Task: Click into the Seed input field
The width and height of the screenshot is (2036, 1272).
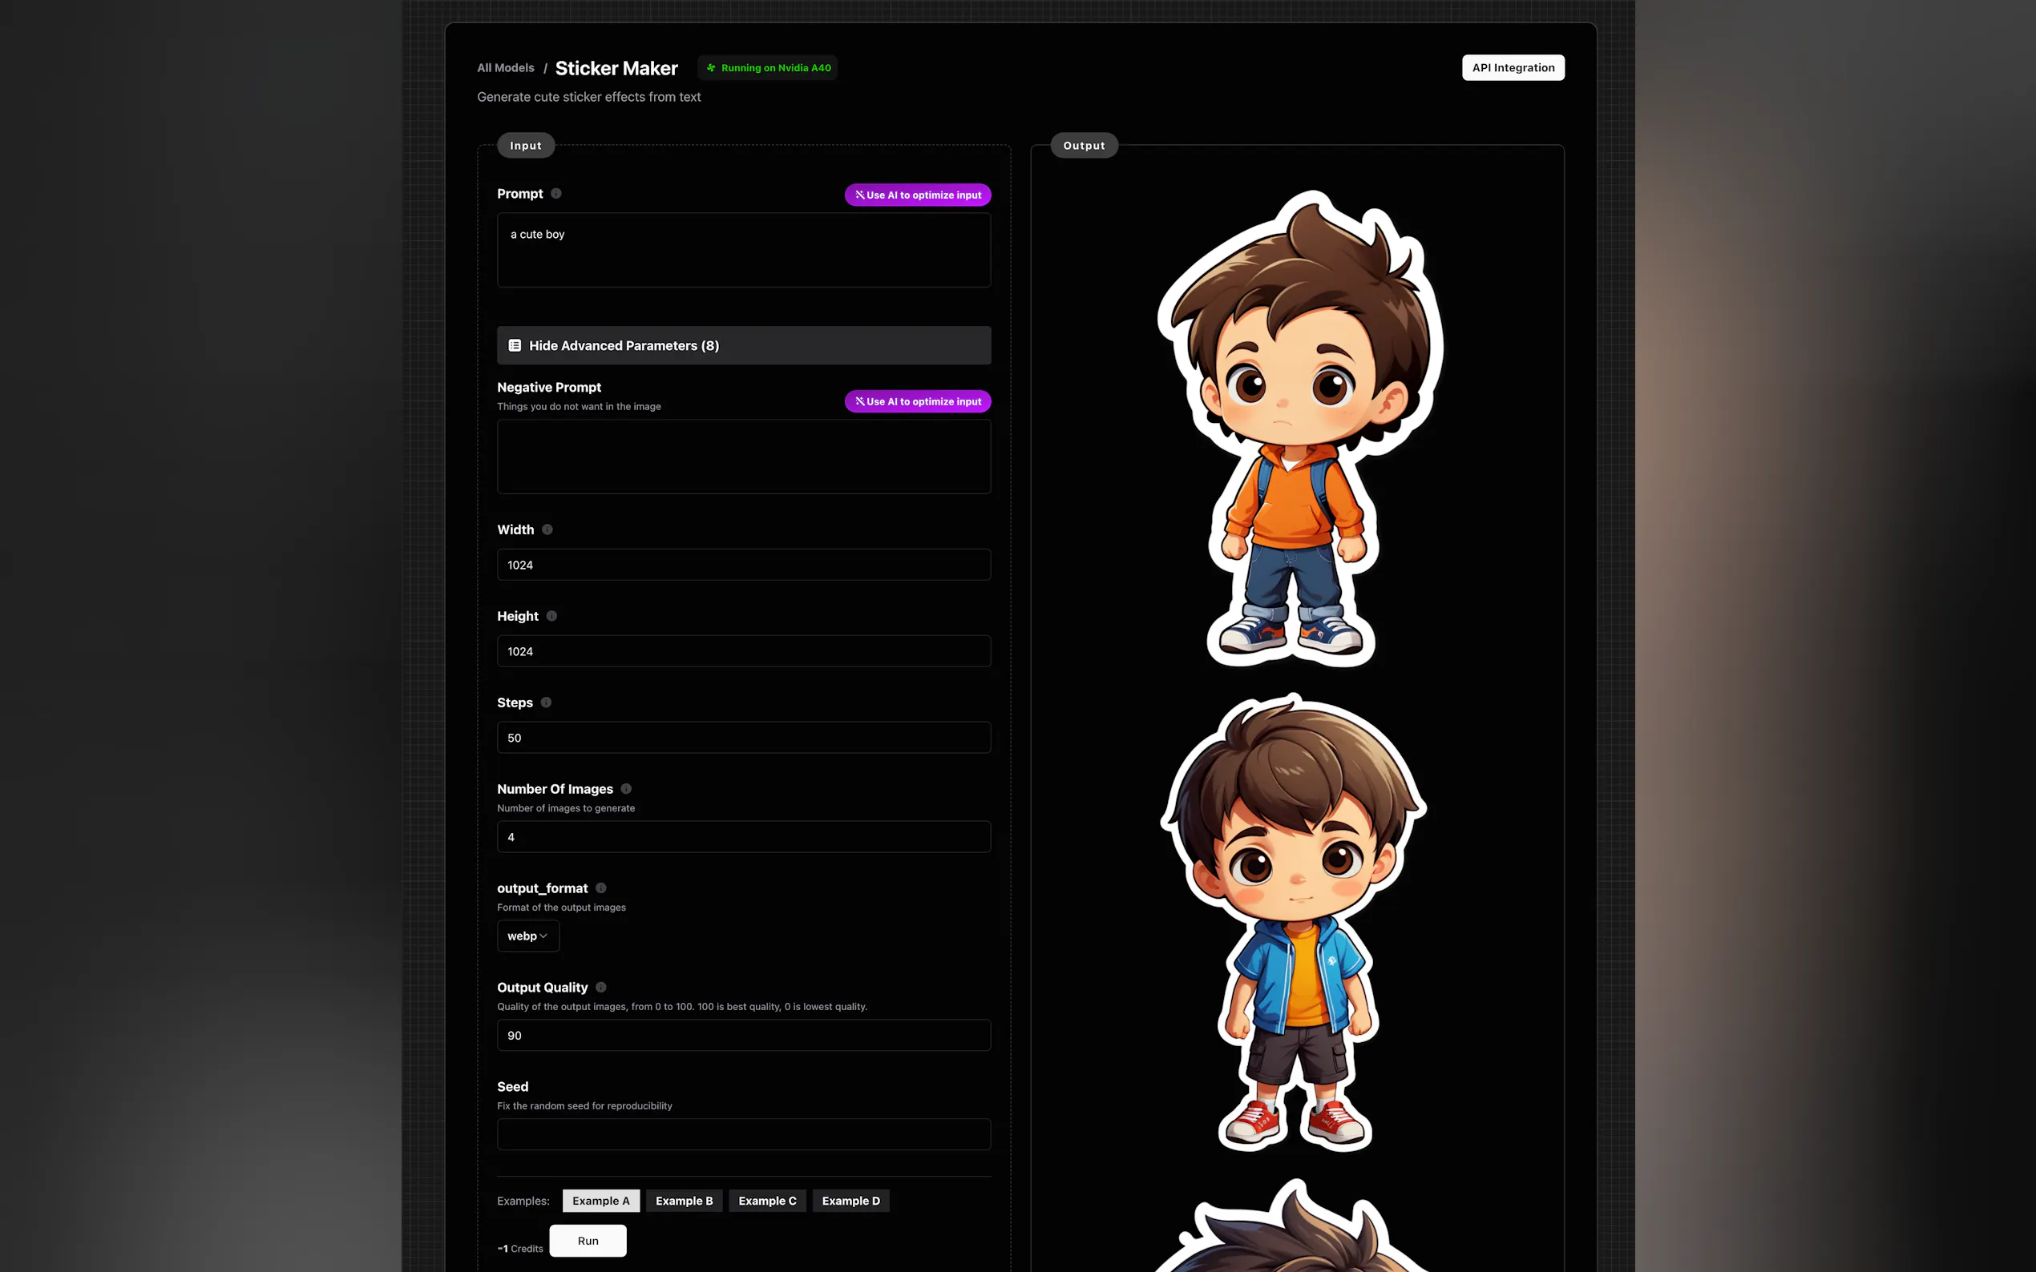Action: pyautogui.click(x=743, y=1134)
